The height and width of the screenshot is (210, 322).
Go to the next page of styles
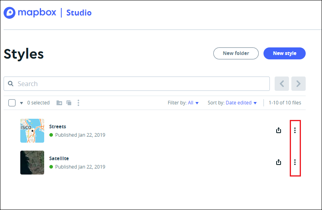click(299, 84)
